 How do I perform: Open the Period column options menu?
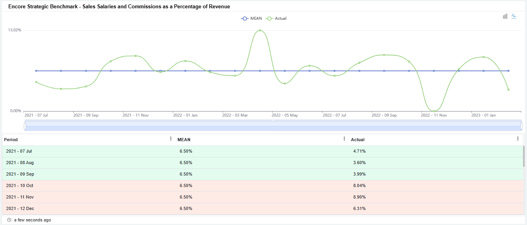coord(171,139)
